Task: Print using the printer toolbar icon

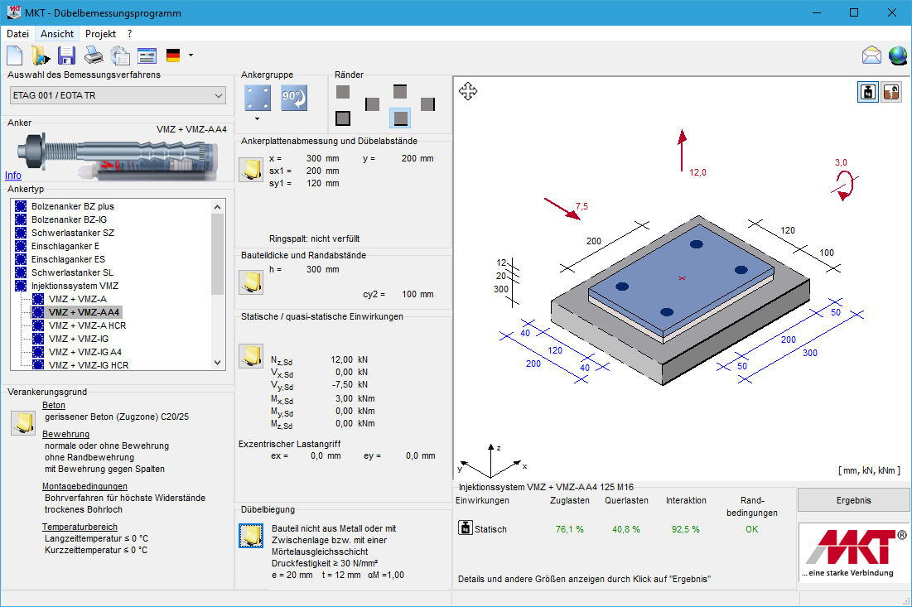Action: pyautogui.click(x=93, y=55)
